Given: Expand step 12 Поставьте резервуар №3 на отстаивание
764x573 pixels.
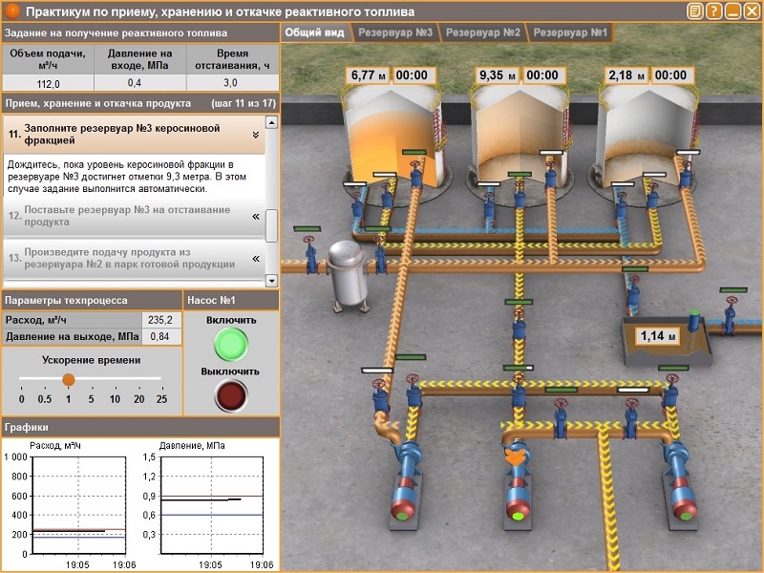Looking at the screenshot, I should (256, 216).
